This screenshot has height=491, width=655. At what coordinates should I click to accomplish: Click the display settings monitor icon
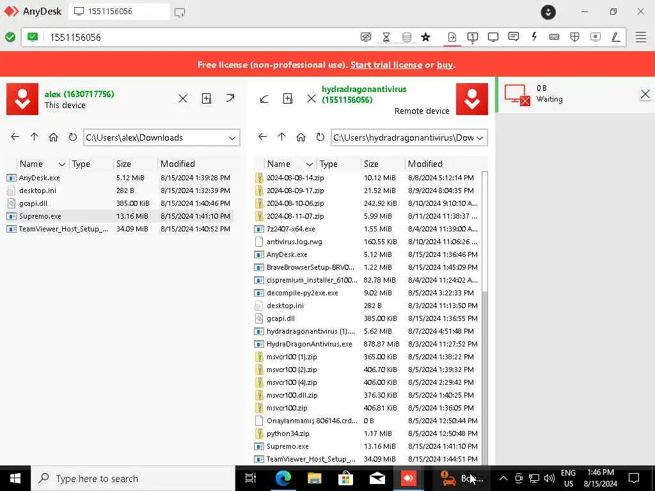point(493,37)
